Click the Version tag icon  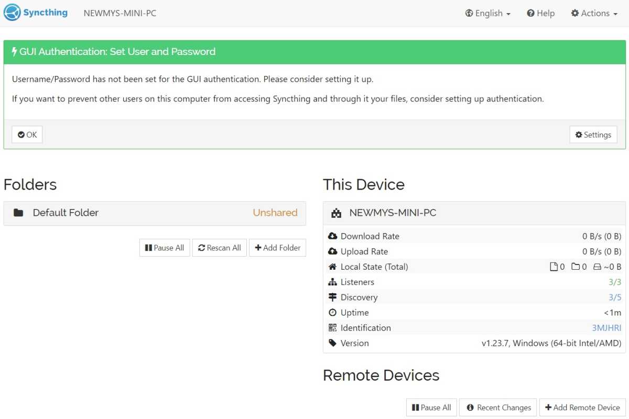click(x=332, y=343)
